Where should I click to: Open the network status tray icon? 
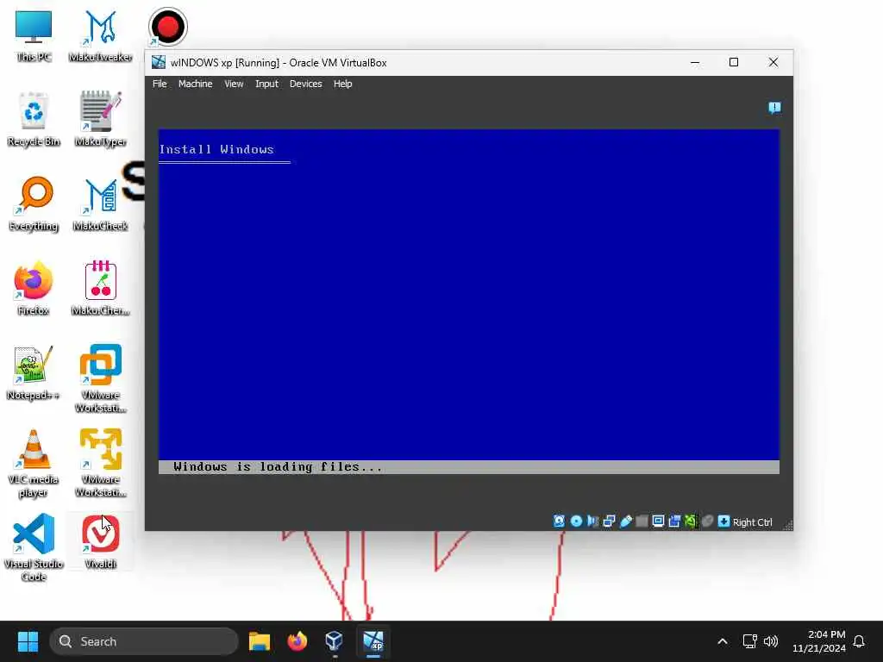pos(749,641)
